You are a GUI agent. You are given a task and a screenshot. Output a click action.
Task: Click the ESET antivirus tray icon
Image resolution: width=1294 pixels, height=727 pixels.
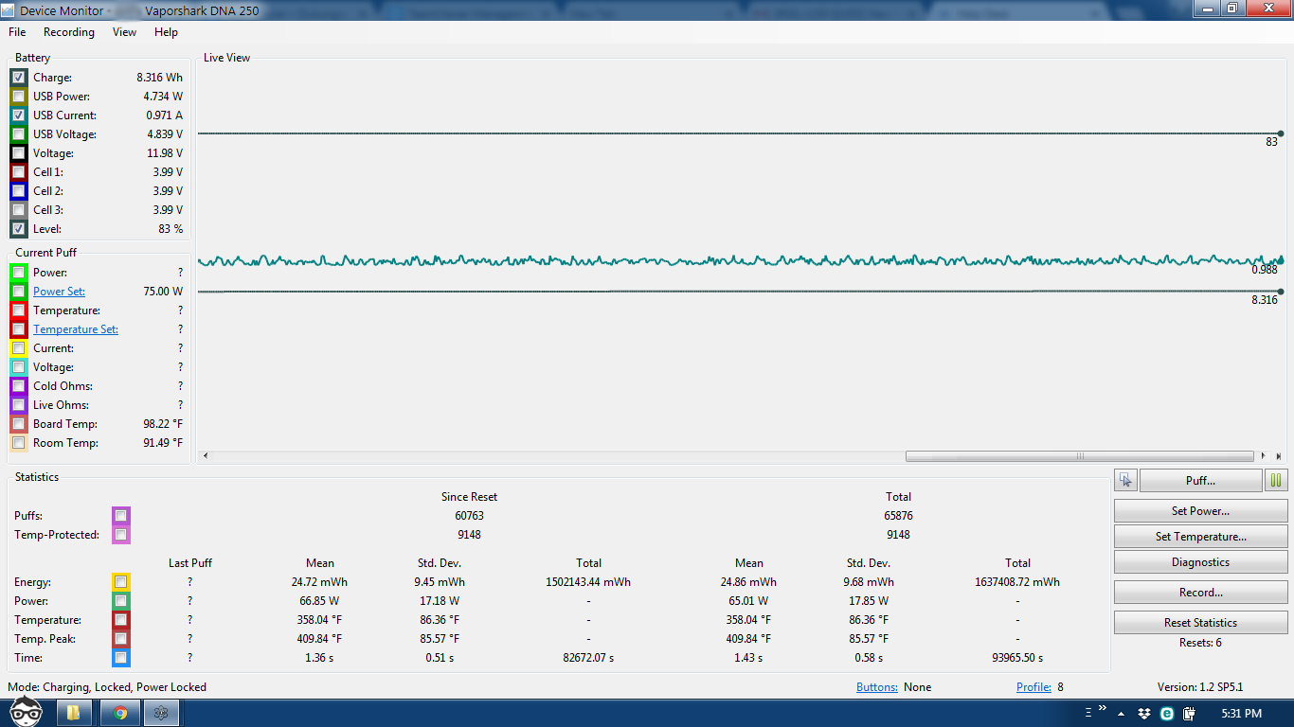(x=1167, y=714)
